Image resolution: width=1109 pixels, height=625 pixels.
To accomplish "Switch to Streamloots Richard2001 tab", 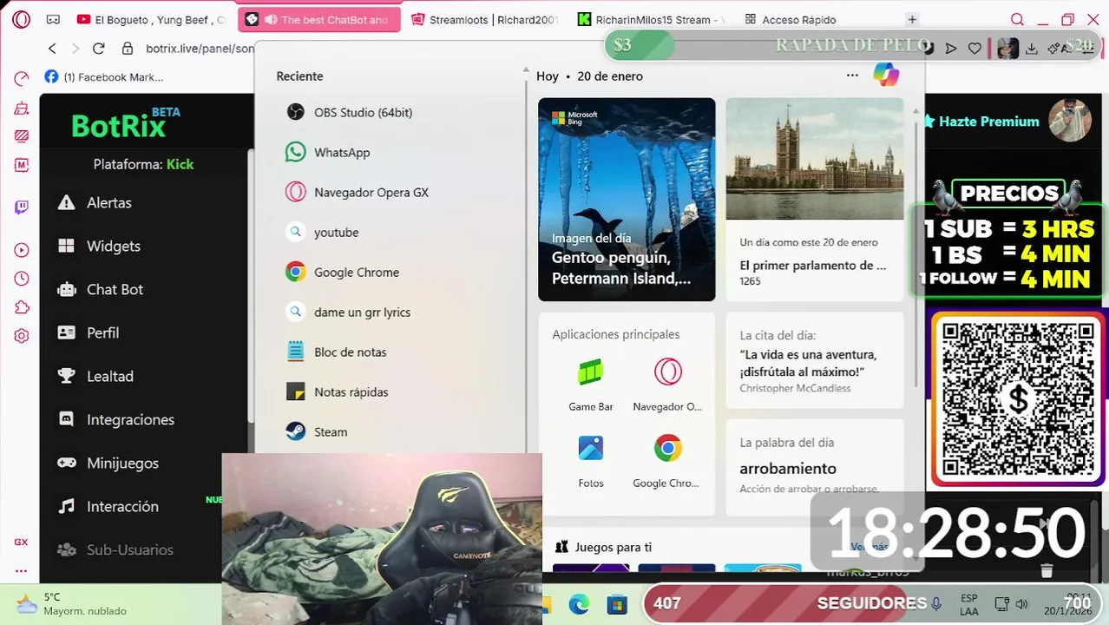I will click(484, 19).
